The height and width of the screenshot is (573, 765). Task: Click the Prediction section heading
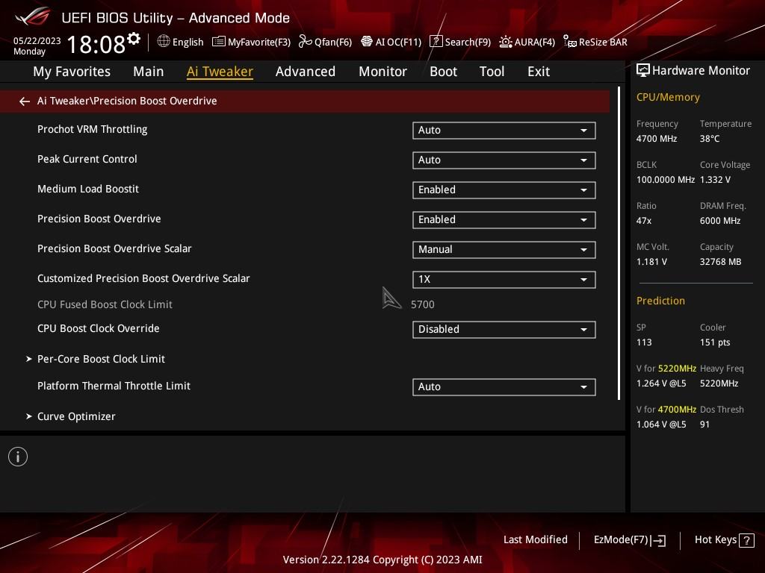tap(660, 301)
